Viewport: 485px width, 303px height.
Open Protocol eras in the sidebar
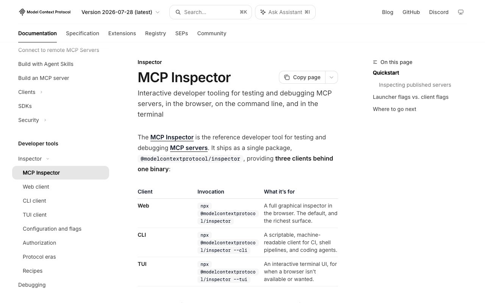61,257
